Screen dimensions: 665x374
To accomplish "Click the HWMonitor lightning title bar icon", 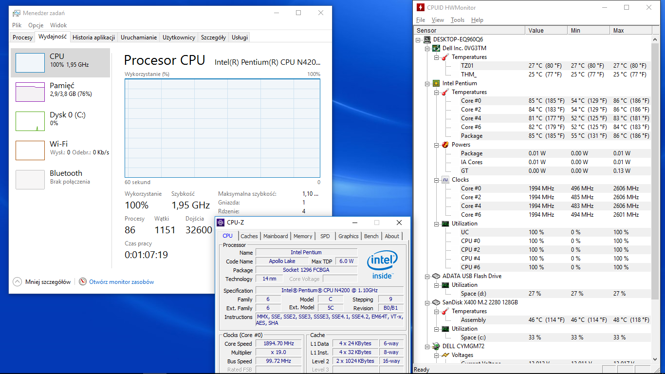I will 420,7.
